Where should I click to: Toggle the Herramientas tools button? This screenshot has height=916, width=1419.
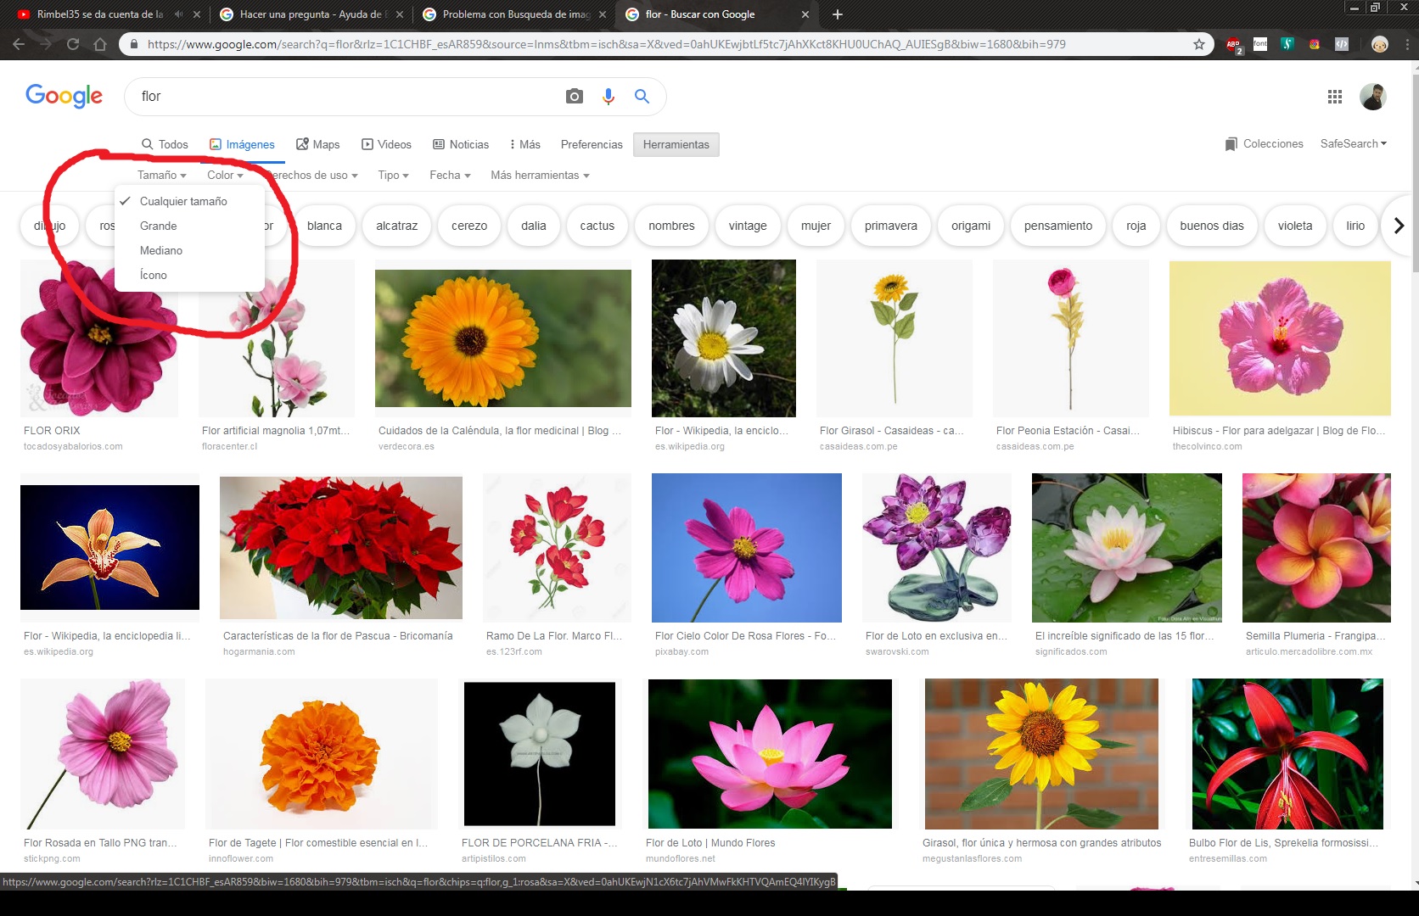[676, 144]
